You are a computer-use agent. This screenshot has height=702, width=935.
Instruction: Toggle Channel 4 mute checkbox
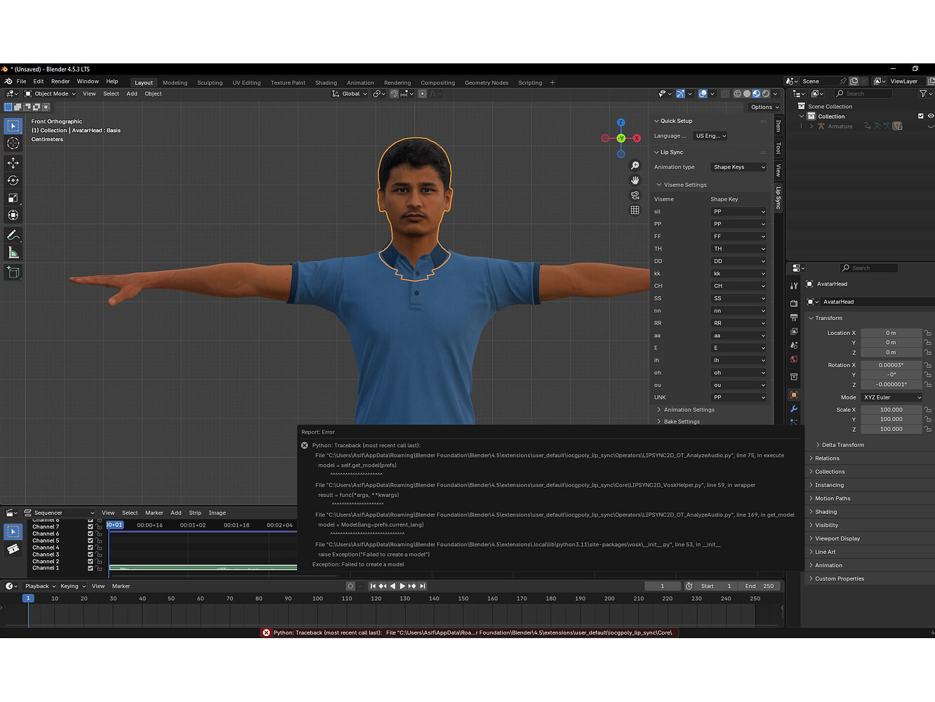click(x=90, y=548)
